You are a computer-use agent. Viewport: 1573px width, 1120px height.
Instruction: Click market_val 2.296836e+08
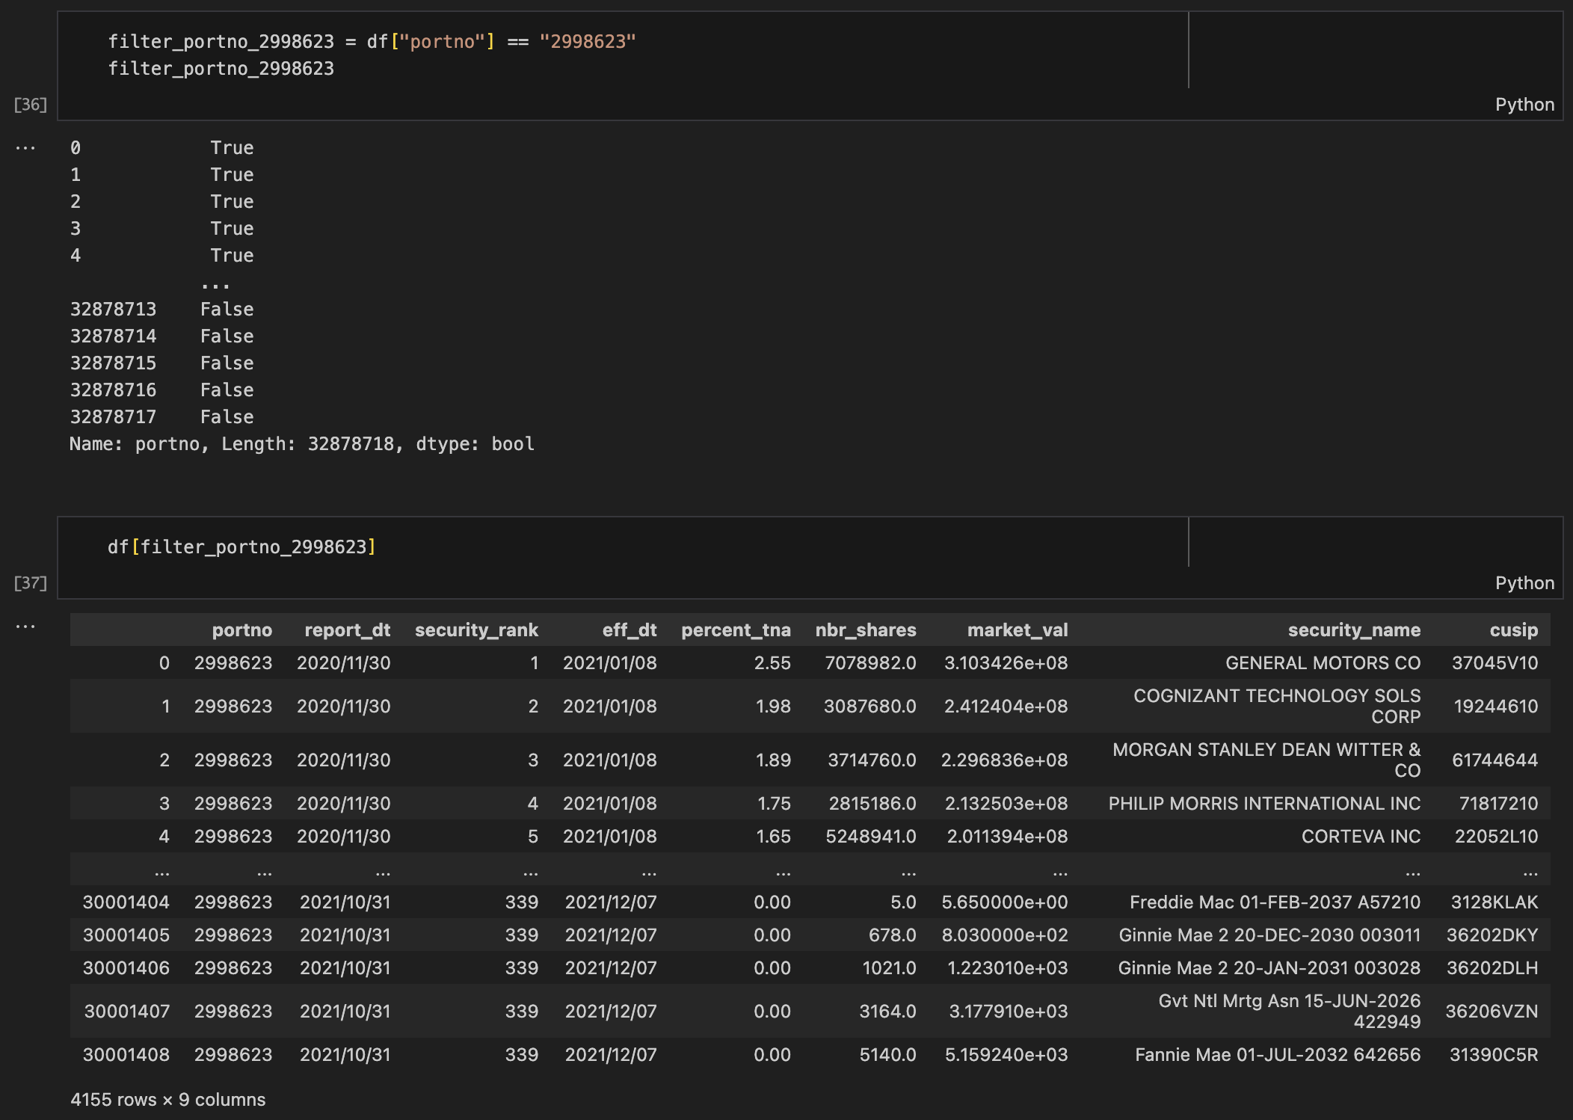[1004, 760]
